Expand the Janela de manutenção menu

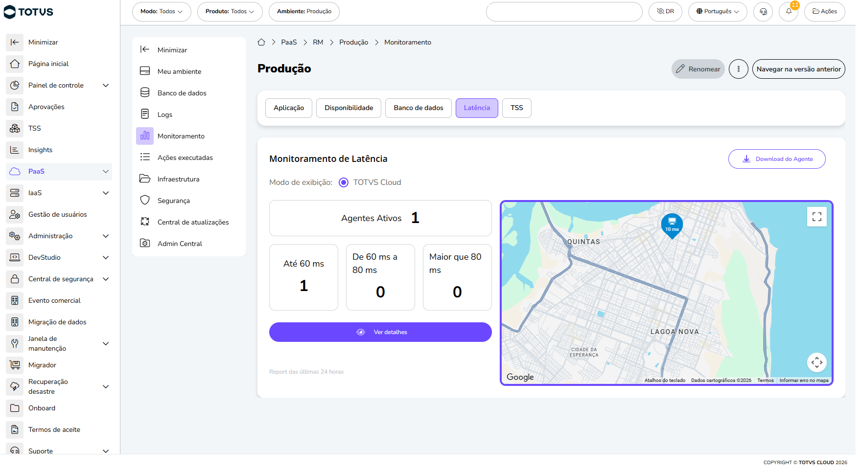[106, 343]
